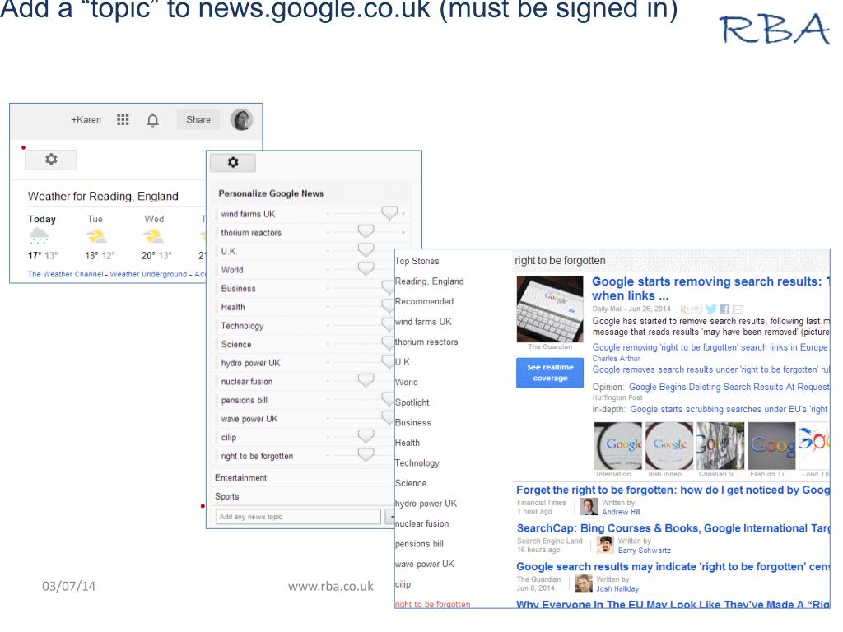This screenshot has width=843, height=632.
Task: Click Entertainment in personalize list
Action: [241, 478]
